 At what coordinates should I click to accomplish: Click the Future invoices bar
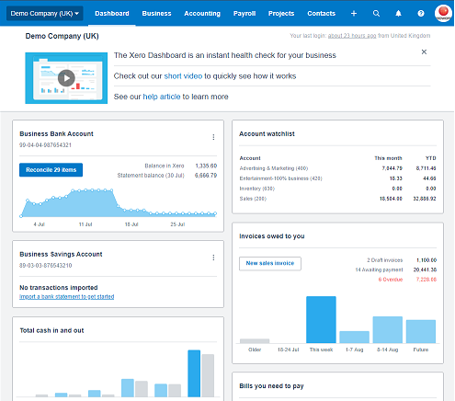[x=421, y=331]
